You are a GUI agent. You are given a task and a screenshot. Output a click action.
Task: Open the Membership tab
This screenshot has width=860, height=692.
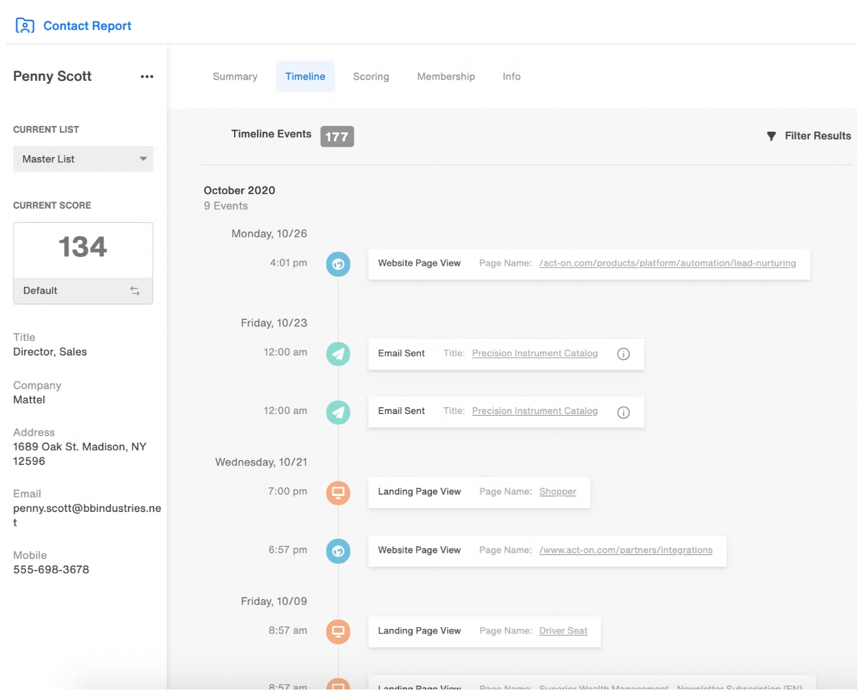tap(445, 76)
